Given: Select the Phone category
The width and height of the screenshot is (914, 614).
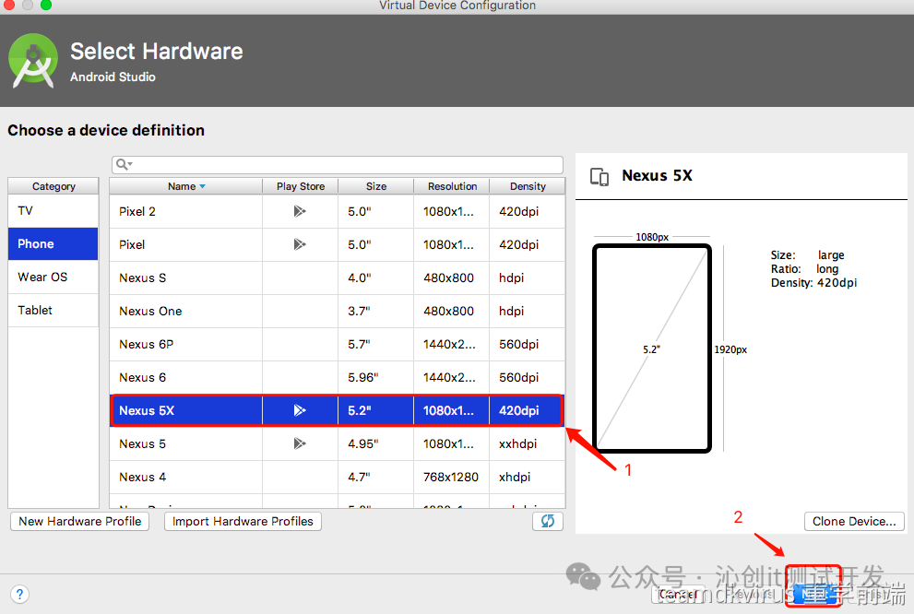Looking at the screenshot, I should click(53, 244).
